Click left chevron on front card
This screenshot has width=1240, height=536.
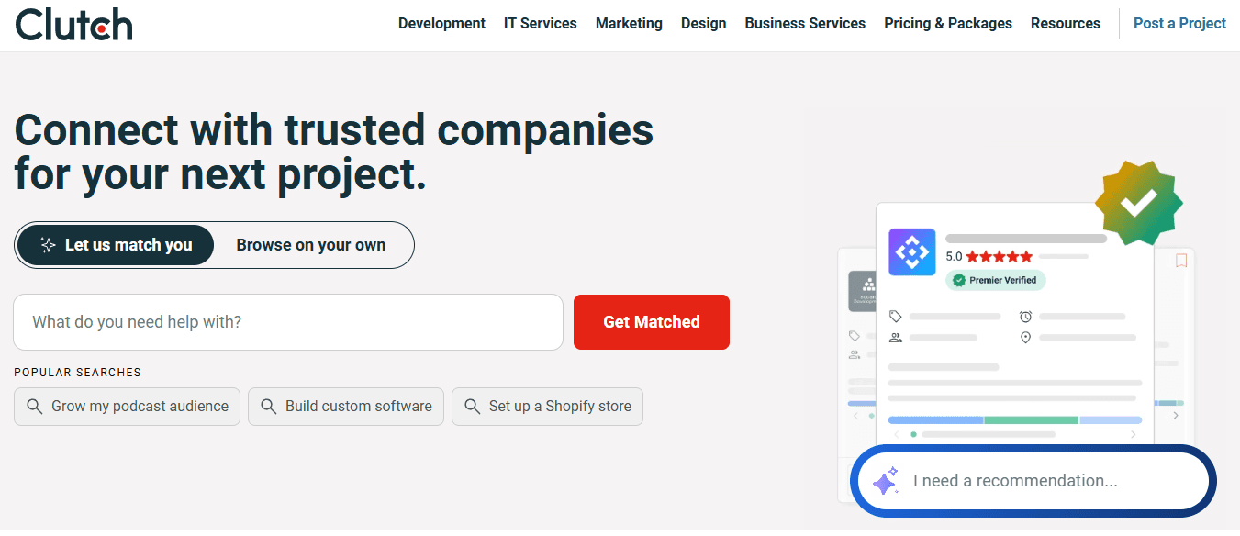click(897, 434)
